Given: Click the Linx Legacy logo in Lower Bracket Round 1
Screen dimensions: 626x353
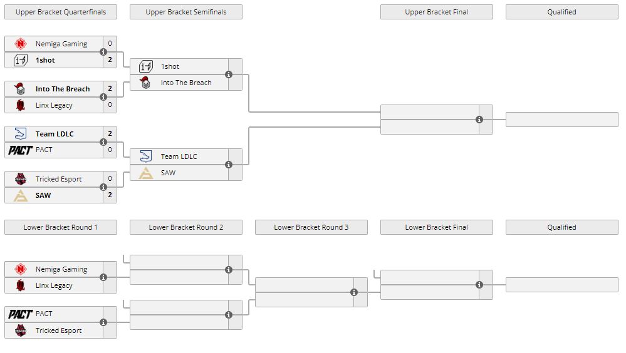Looking at the screenshot, I should point(21,285).
